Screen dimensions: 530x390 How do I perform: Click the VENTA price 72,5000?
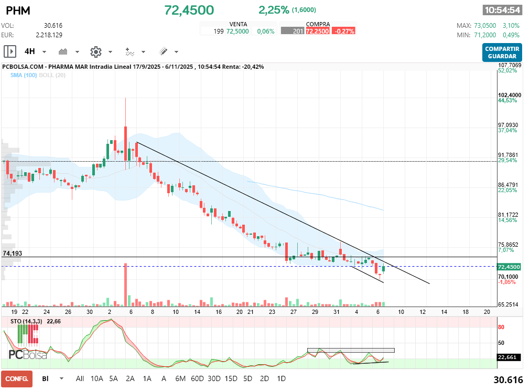(x=237, y=31)
